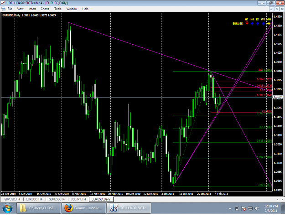Open the File menu
The height and width of the screenshot is (217, 285).
tap(10, 9)
